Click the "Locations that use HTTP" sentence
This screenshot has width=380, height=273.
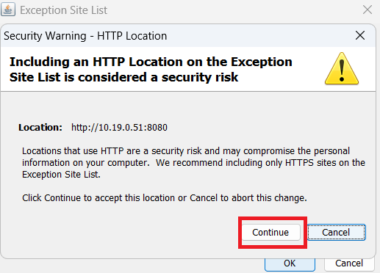click(x=186, y=151)
